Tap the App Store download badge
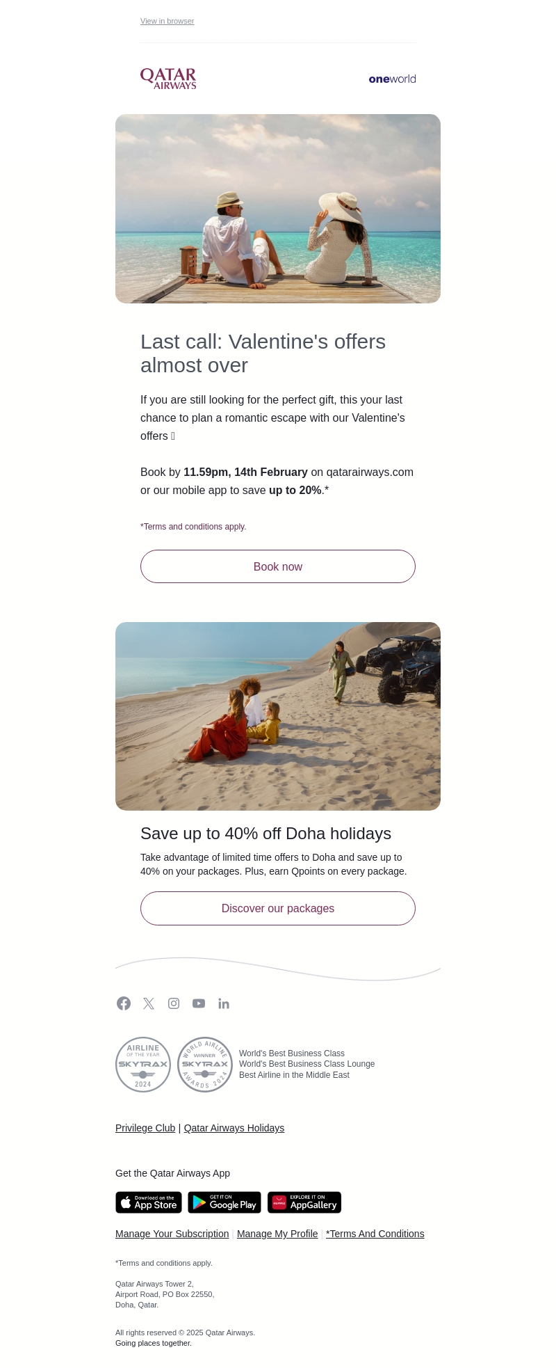Screen dimensions: 556x1368 pos(149,1202)
